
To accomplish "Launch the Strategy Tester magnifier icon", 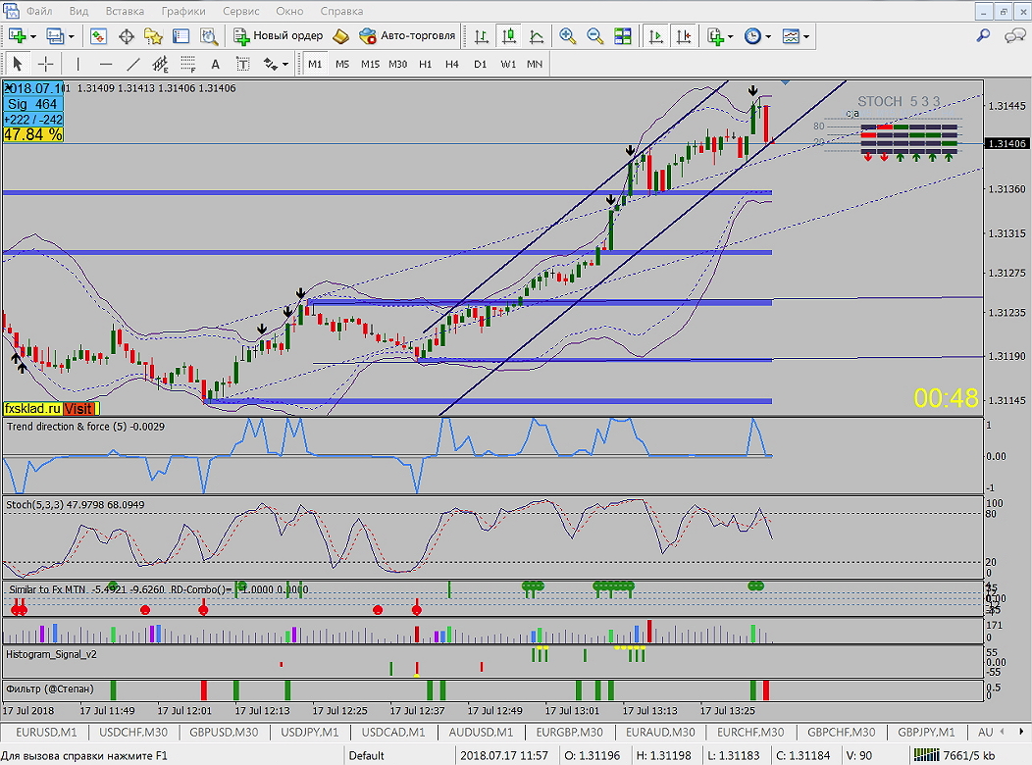I will [x=209, y=36].
